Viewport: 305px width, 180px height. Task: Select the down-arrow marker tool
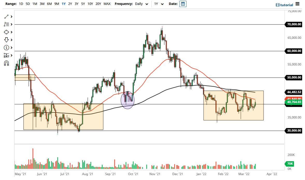coord(6,40)
